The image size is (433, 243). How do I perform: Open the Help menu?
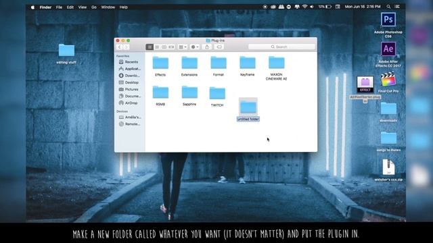coord(123,7)
